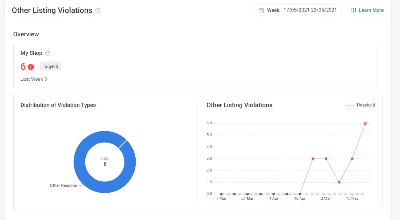This screenshot has width=400, height=220.
Task: Click first red 3.0 data point after 18 Apr
Action: [313, 159]
